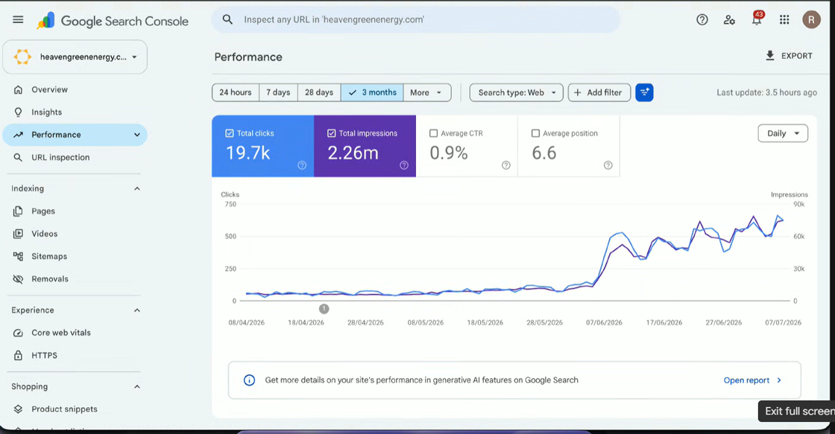Open the More date range dropdown
Screen dimensions: 835x434
[427, 92]
